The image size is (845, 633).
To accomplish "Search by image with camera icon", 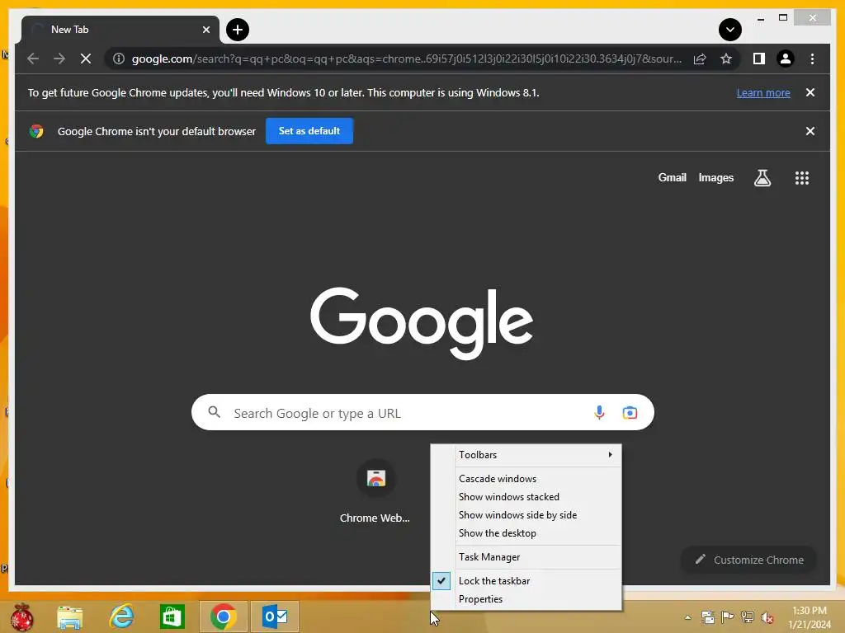I will [630, 413].
